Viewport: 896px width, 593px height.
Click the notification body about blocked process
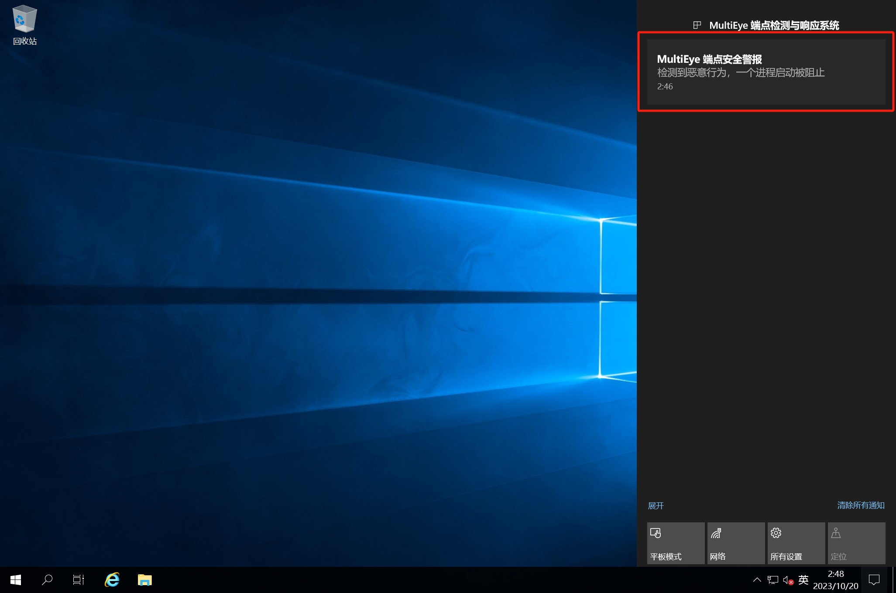741,73
